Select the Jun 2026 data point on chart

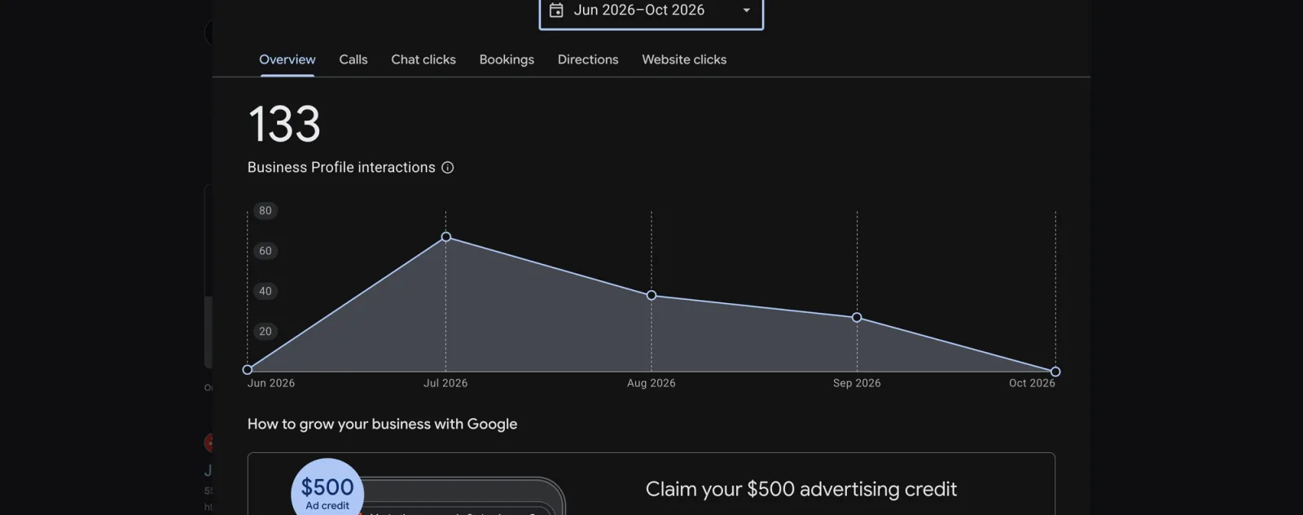(x=248, y=370)
